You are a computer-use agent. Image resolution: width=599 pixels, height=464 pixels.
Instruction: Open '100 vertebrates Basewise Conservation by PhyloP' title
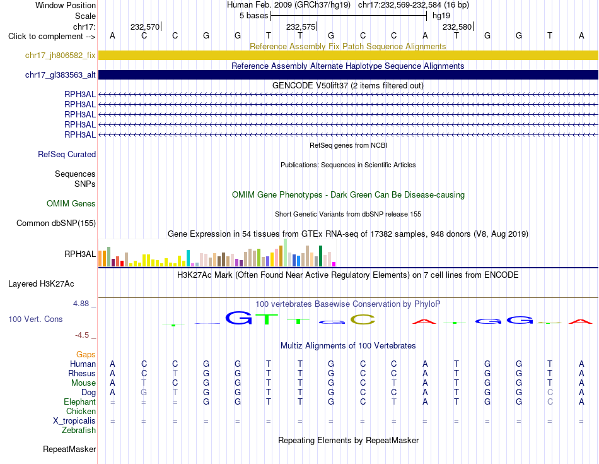(348, 304)
